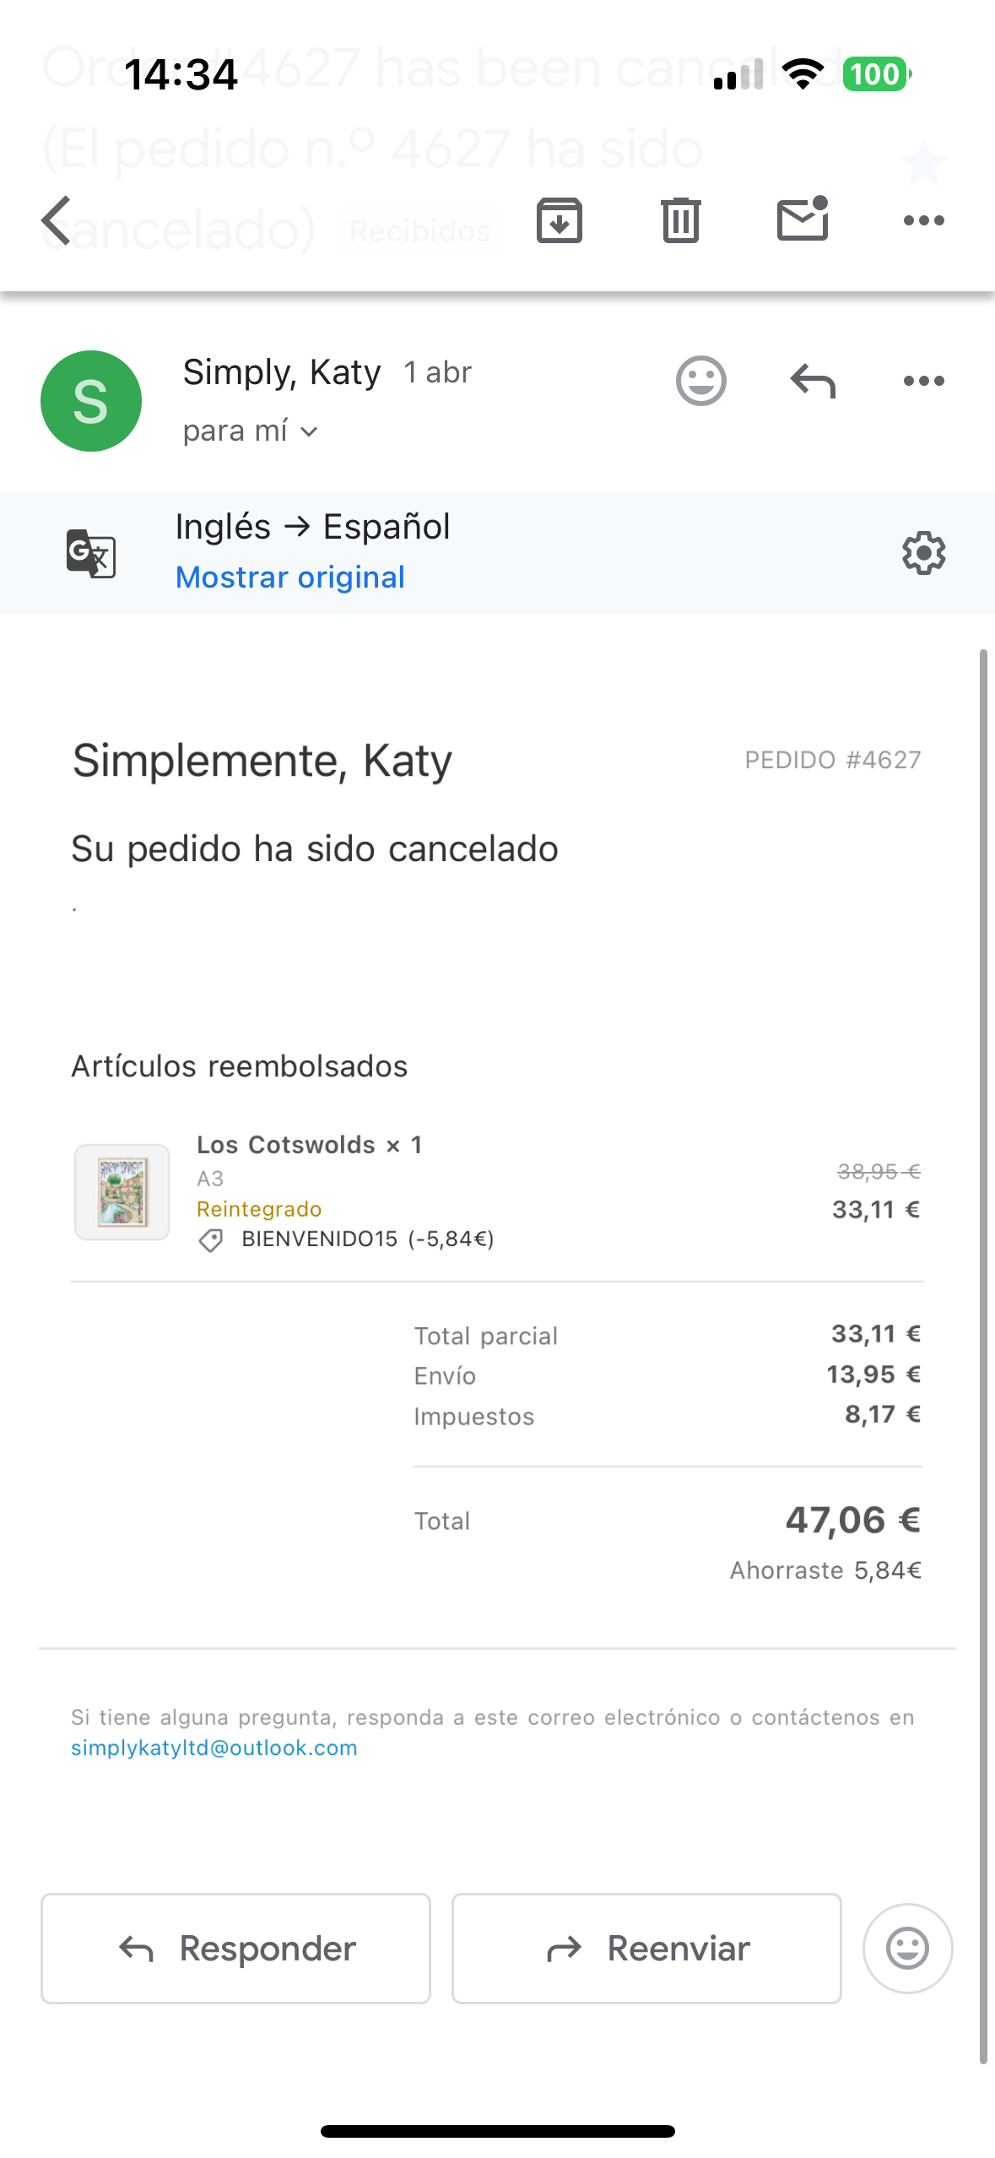Open translation settings gear icon
The height and width of the screenshot is (2158, 995).
(x=923, y=553)
